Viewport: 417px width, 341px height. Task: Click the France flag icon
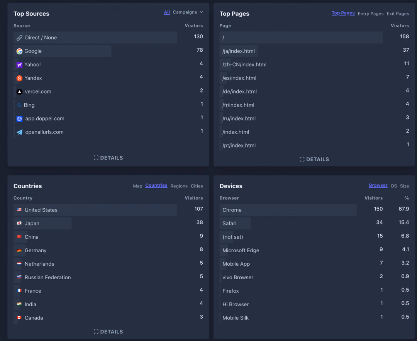tap(19, 290)
